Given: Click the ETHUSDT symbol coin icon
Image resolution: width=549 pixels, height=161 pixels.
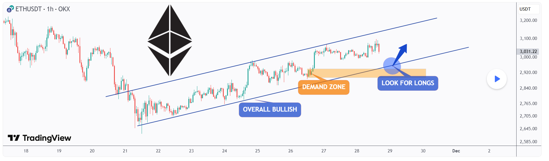Looking at the screenshot, I should pyautogui.click(x=10, y=9).
